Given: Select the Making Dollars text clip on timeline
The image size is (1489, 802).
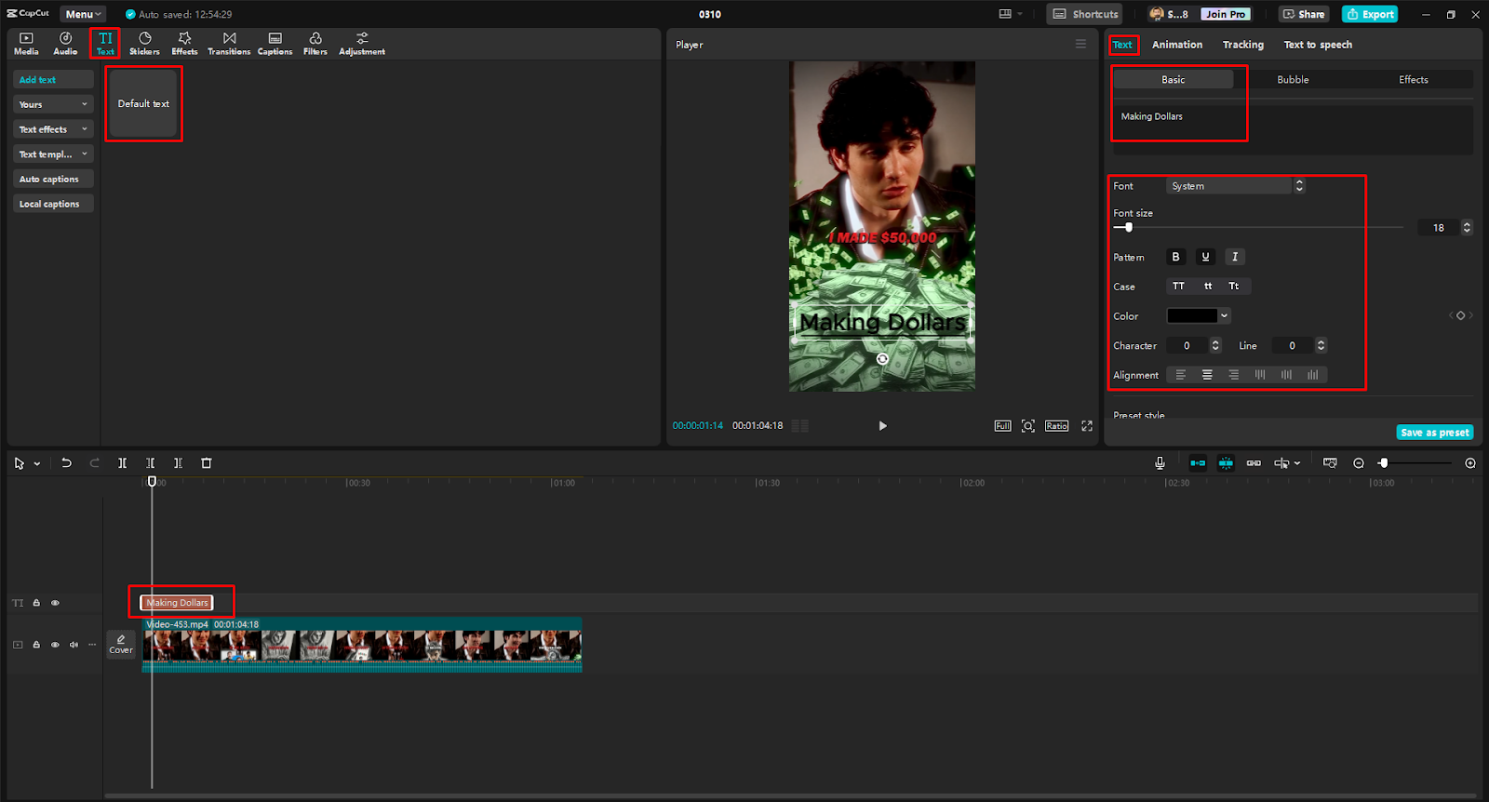Looking at the screenshot, I should (177, 603).
